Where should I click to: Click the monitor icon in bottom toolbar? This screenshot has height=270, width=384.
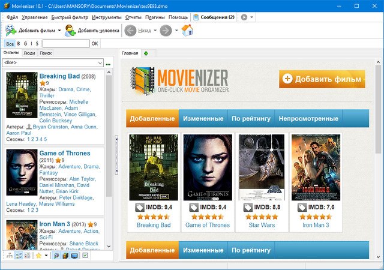click(74, 256)
